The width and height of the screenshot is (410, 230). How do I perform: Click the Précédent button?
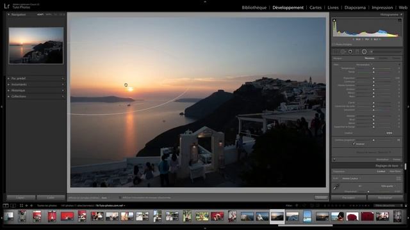click(348, 197)
